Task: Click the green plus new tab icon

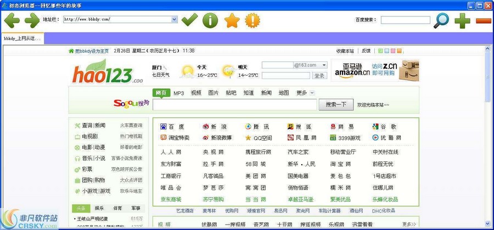Action: tap(462, 21)
